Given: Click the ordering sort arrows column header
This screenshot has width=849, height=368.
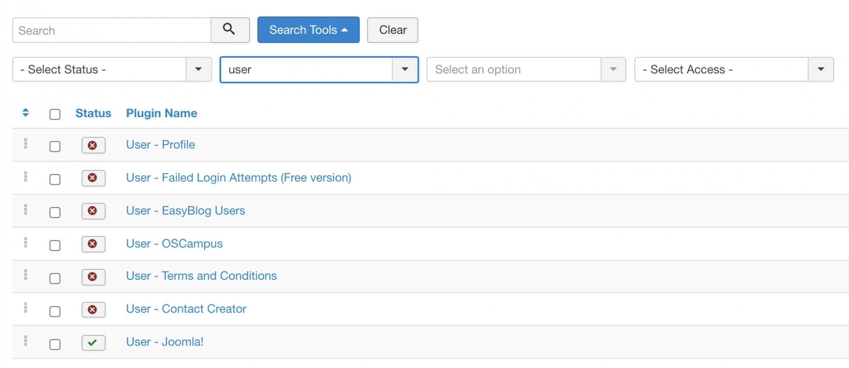Looking at the screenshot, I should pyautogui.click(x=25, y=112).
